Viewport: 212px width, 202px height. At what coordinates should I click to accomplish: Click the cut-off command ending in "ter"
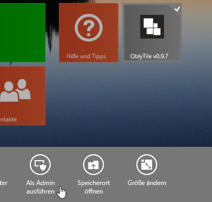[4, 183]
